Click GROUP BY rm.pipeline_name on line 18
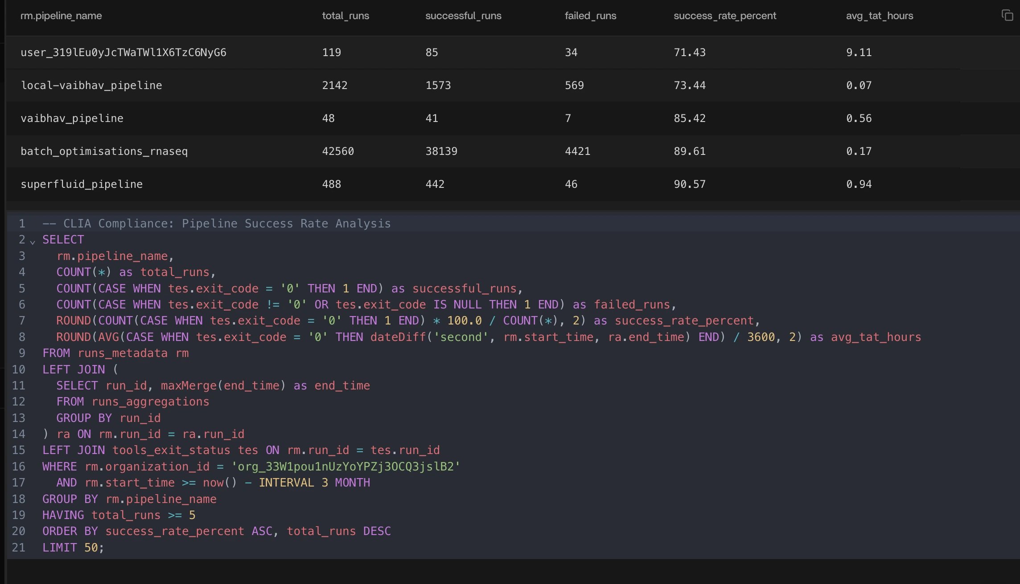 [x=129, y=499]
